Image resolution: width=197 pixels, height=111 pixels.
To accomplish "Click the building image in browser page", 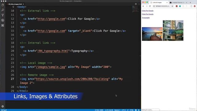I will click(173, 31).
